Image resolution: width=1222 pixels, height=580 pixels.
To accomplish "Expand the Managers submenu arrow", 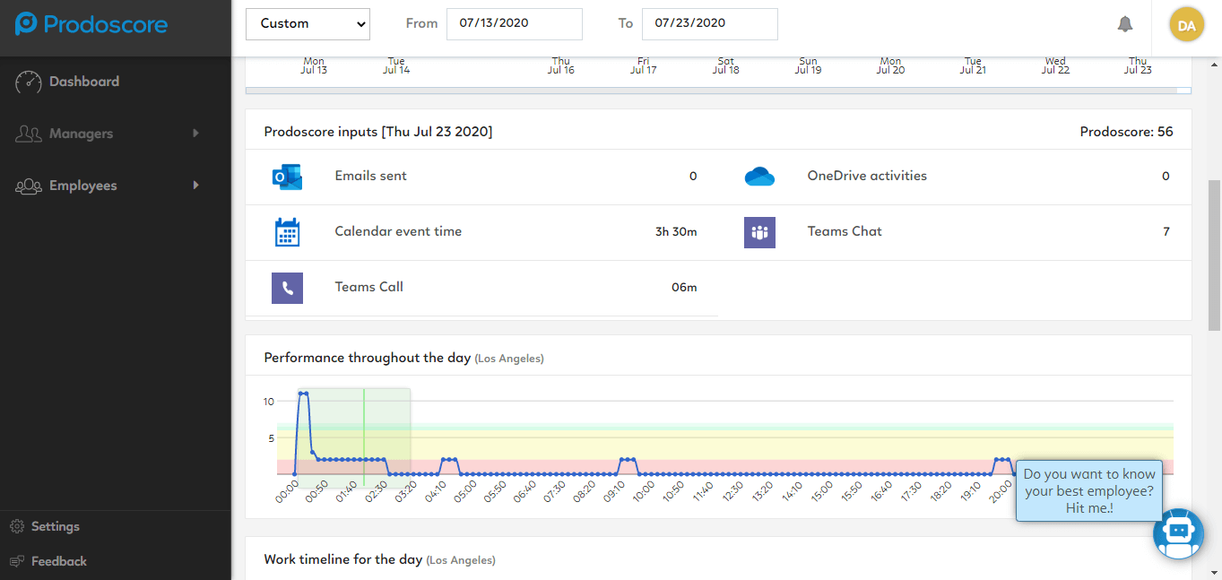I will point(195,134).
